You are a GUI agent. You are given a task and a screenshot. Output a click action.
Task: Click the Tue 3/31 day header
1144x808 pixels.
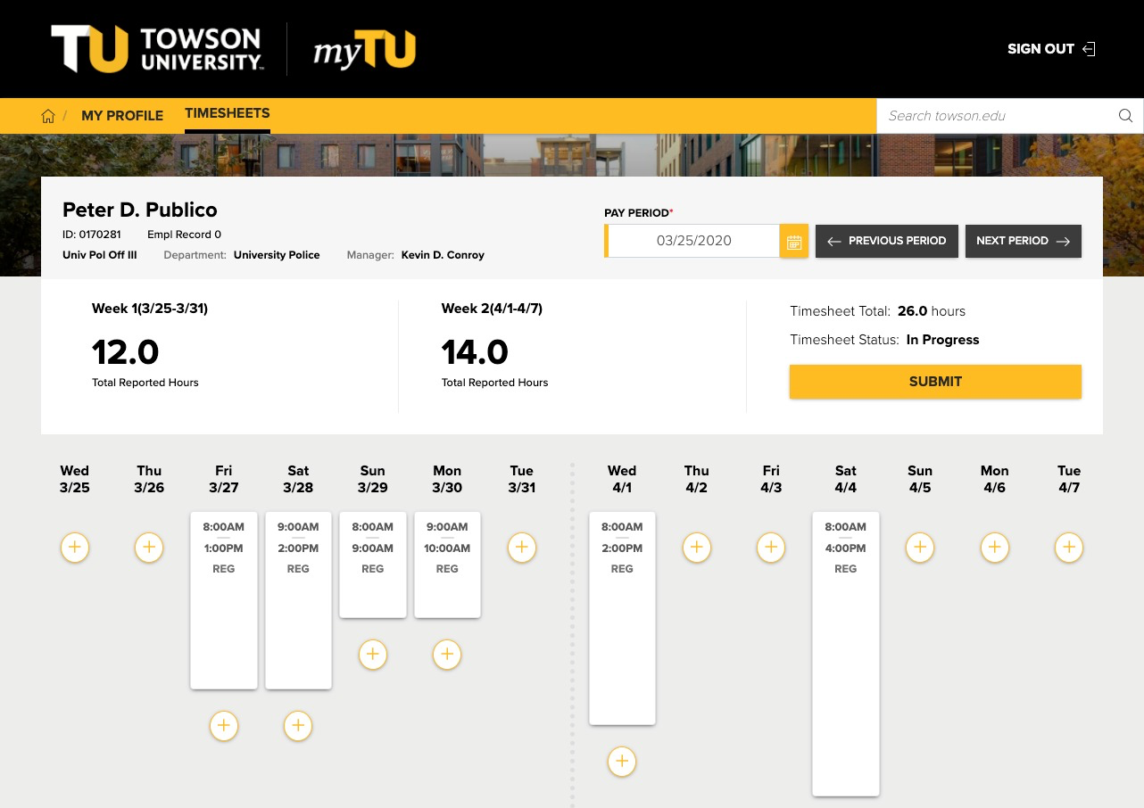pyautogui.click(x=522, y=479)
